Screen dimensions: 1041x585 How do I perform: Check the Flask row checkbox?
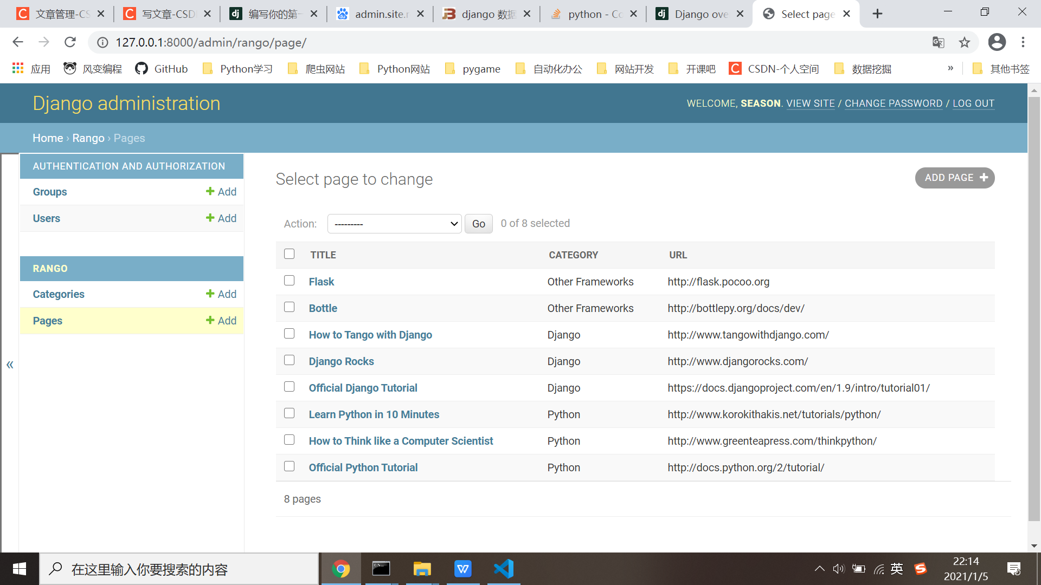click(289, 281)
